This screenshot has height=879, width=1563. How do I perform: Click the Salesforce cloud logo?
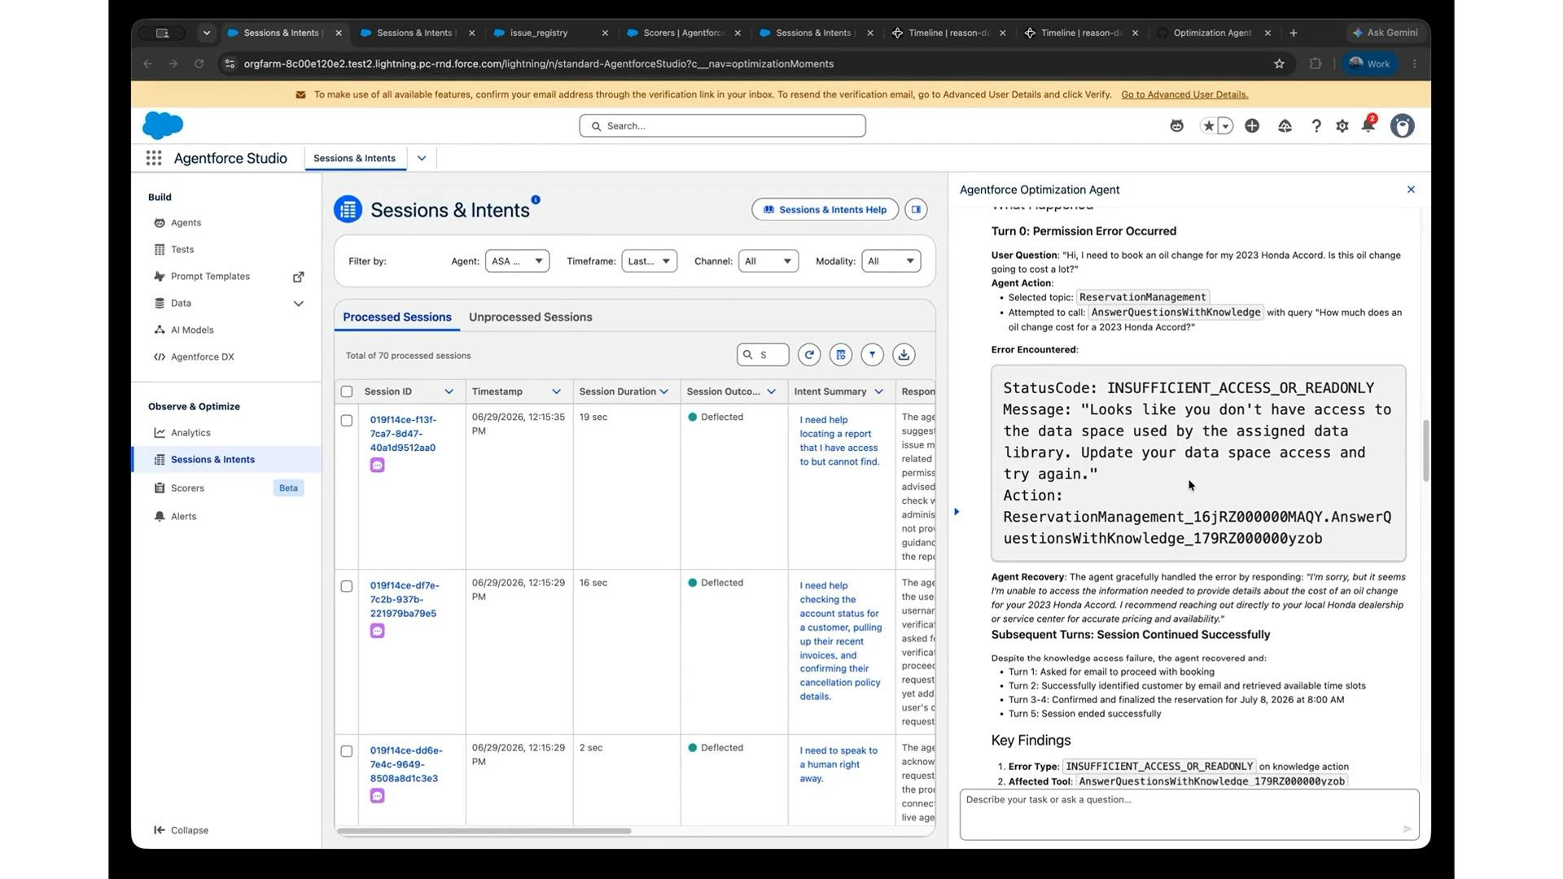click(163, 125)
